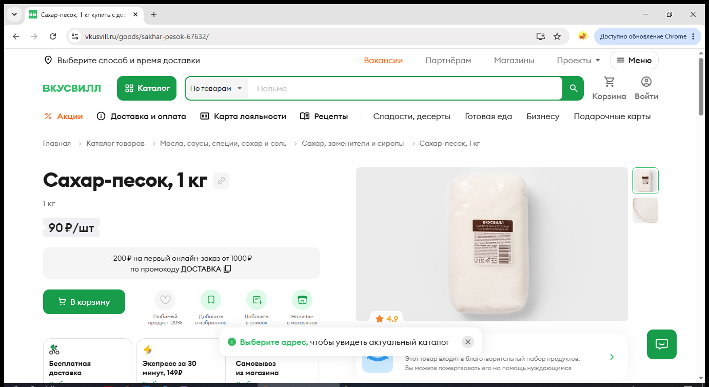Open the green chat support button
The image size is (709, 387).
tap(662, 344)
